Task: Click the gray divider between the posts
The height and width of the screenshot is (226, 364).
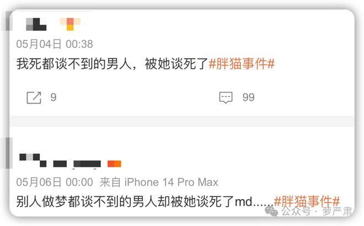Action: point(182,121)
